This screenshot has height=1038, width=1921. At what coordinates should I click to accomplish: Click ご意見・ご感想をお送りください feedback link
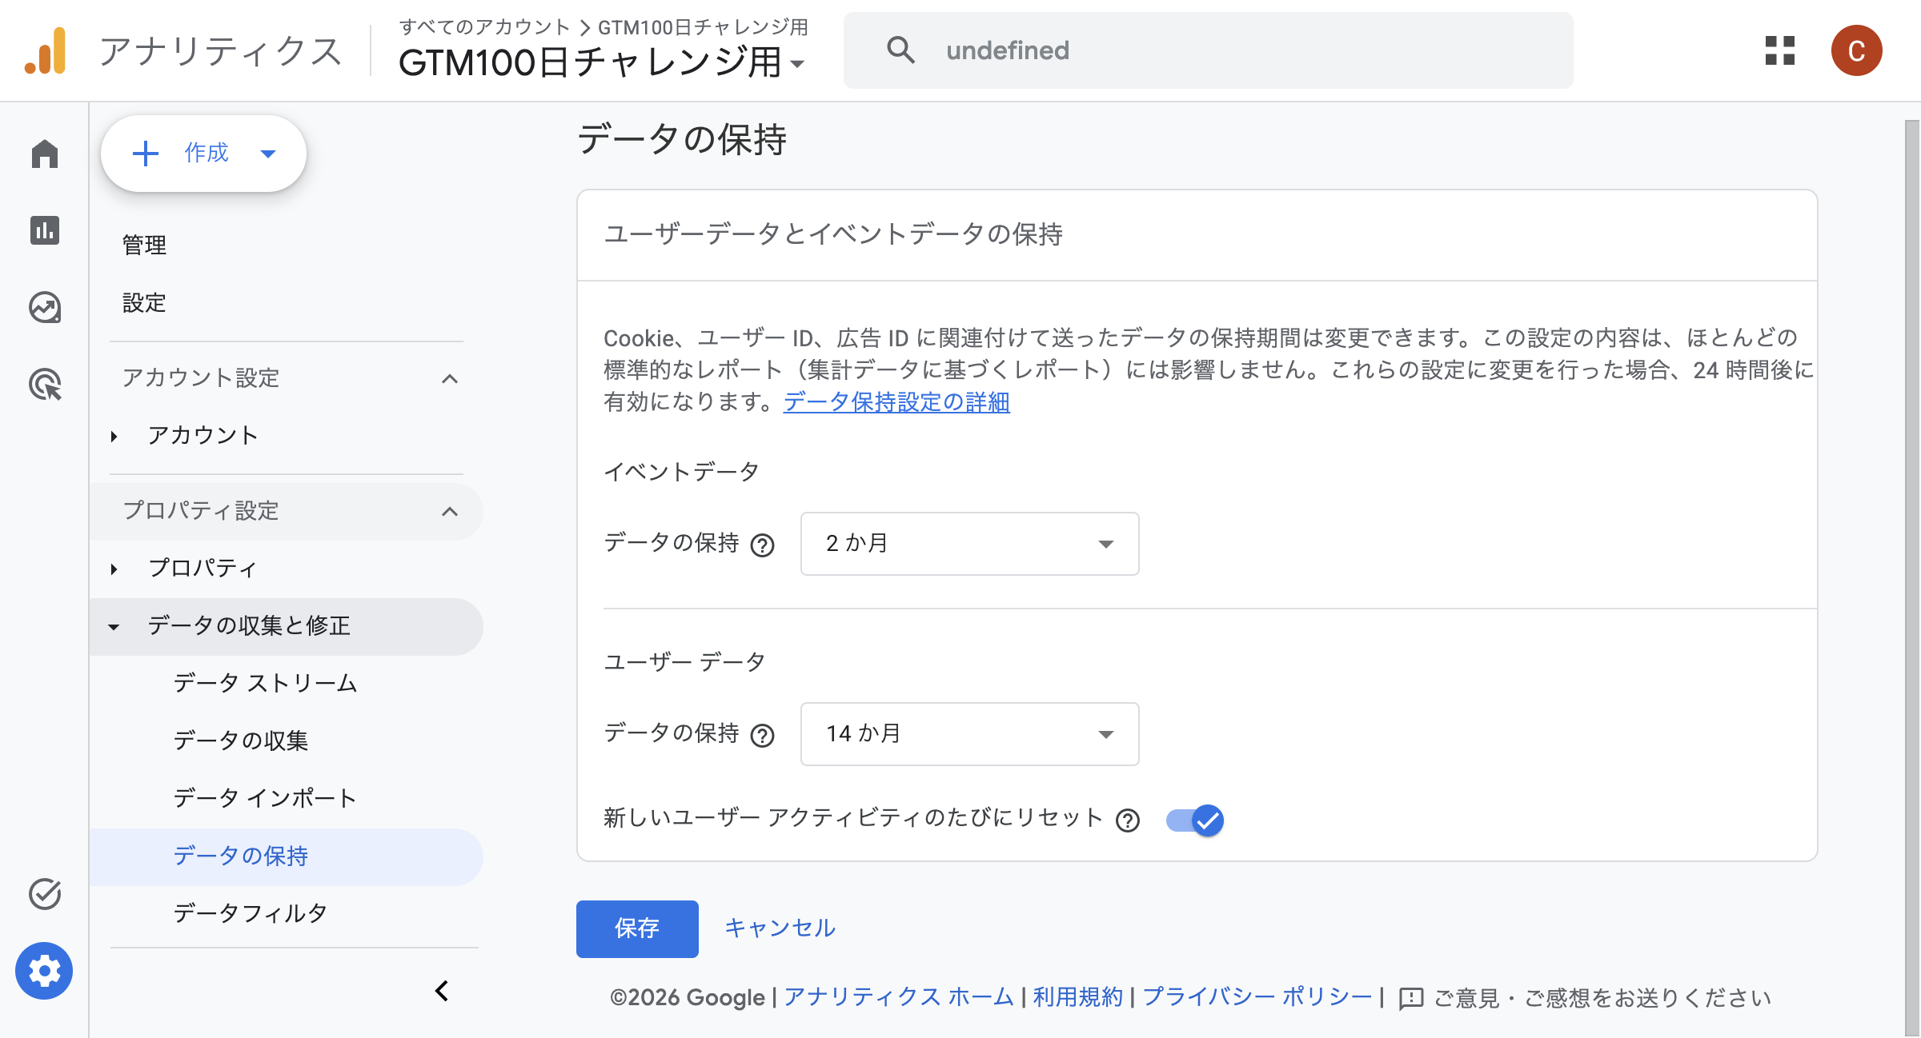pos(1603,999)
